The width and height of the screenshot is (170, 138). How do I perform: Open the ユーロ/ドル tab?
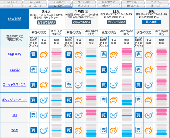[x=35, y=6]
